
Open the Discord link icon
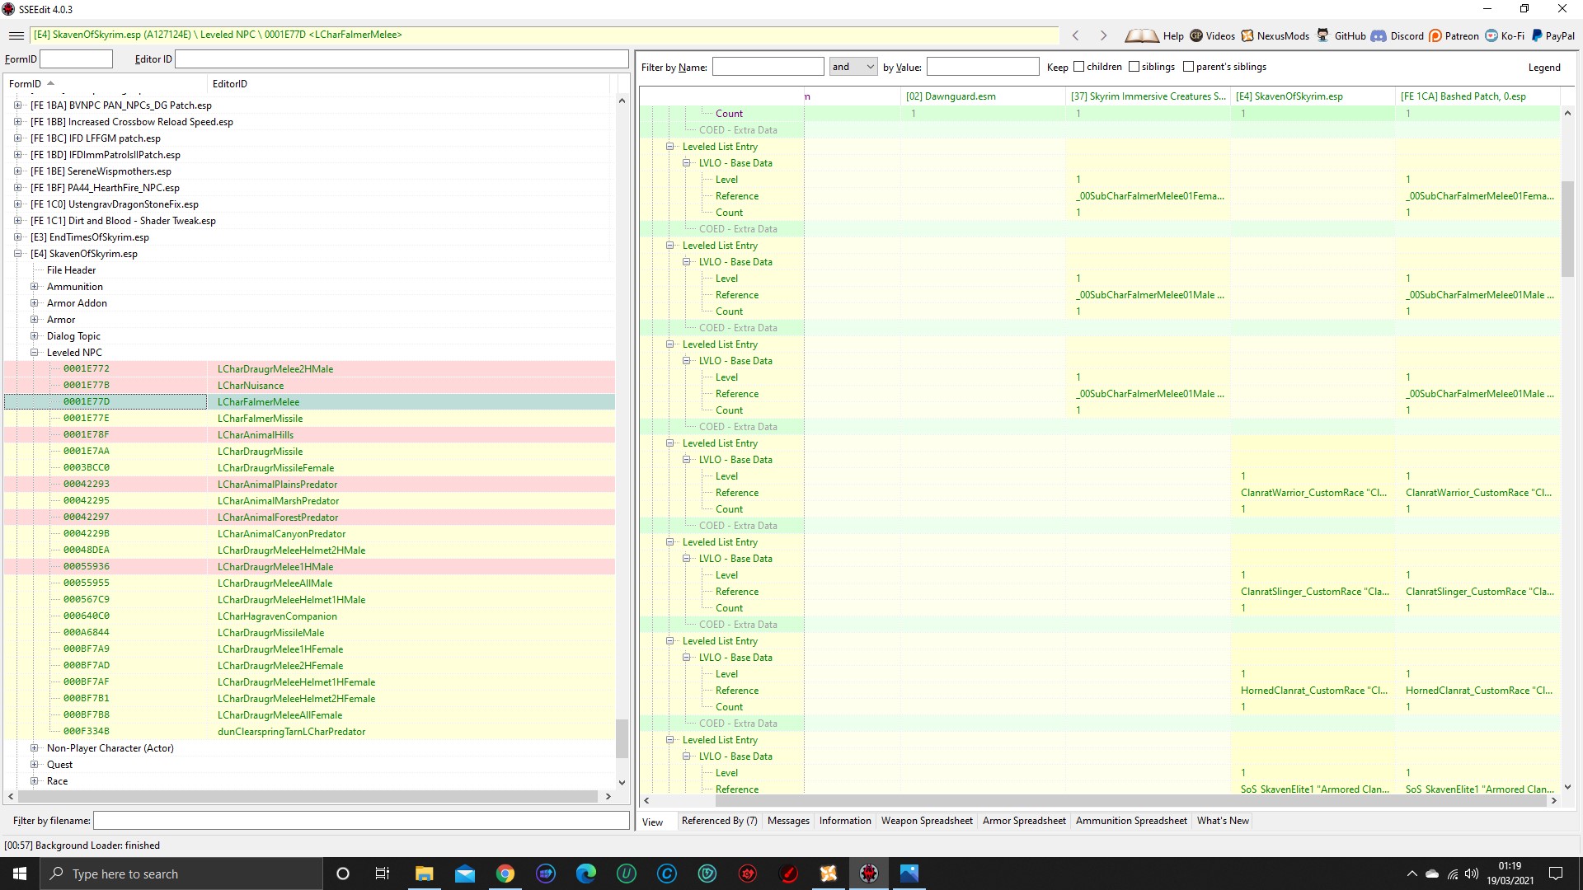click(1379, 35)
